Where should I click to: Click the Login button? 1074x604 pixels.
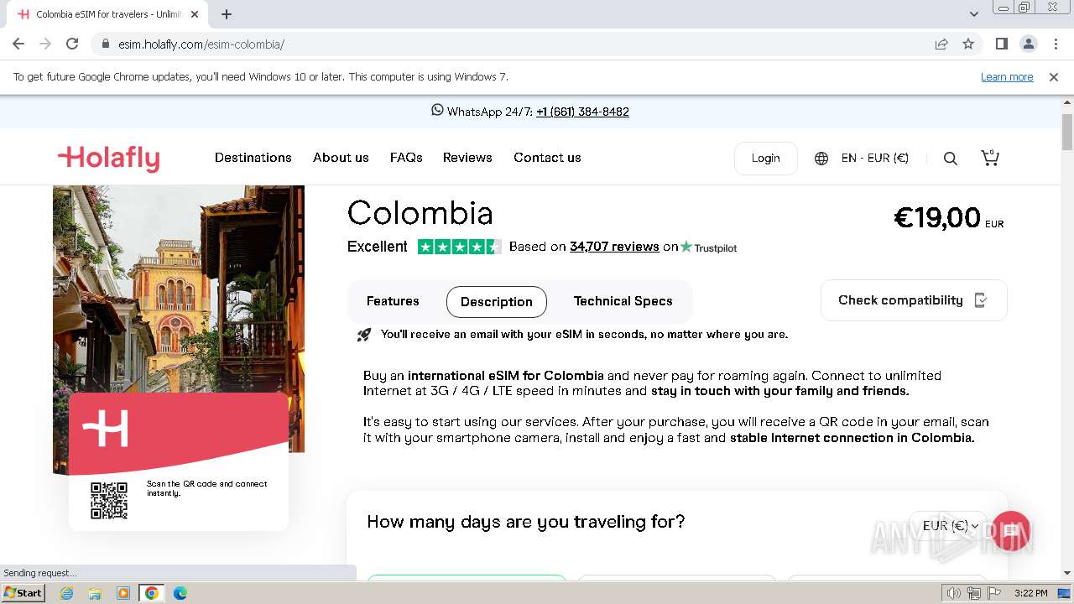pos(765,158)
